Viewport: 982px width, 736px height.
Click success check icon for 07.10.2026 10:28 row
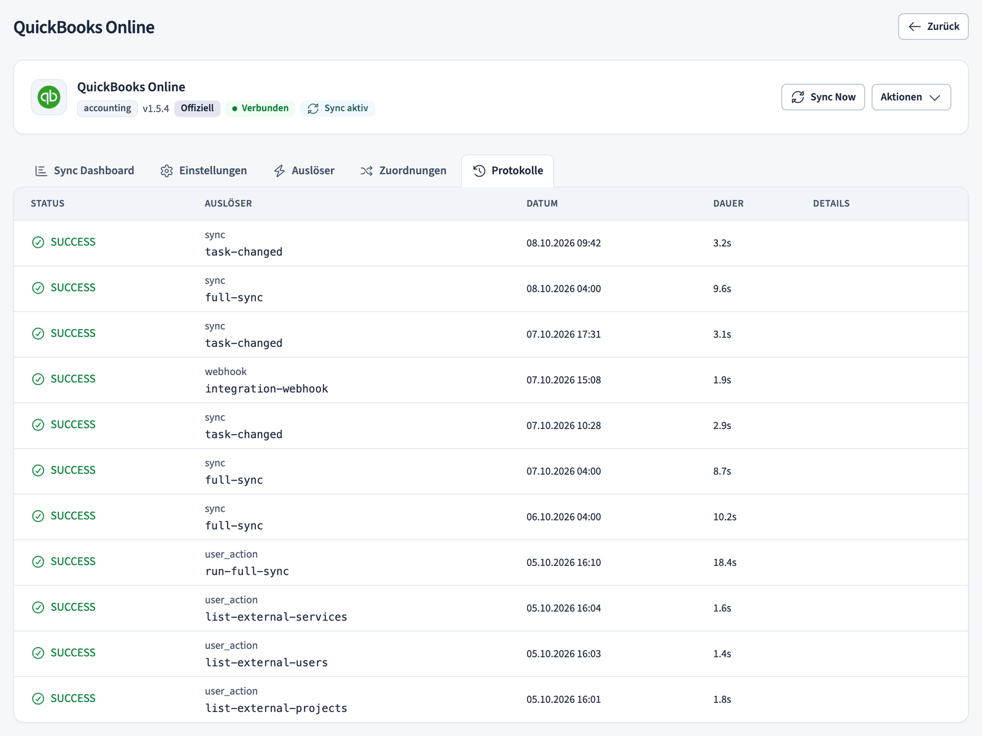point(38,425)
